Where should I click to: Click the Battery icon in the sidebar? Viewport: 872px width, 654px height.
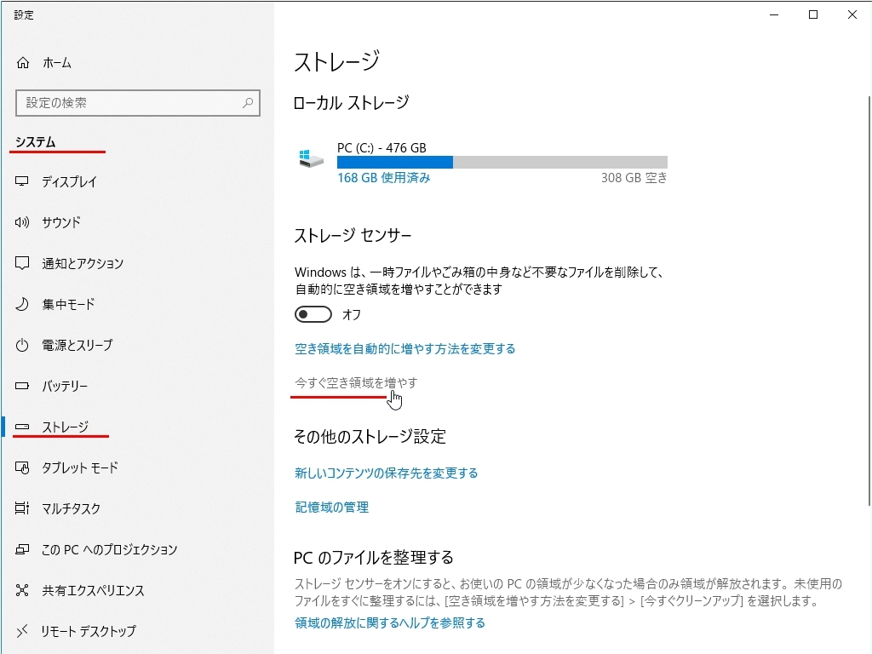click(x=23, y=386)
